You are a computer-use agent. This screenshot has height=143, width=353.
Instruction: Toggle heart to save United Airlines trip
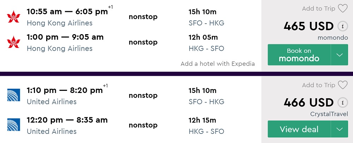pos(343,85)
